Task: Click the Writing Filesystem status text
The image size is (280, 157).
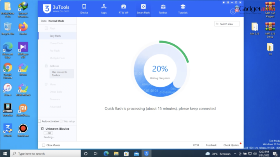Action: tap(160, 78)
